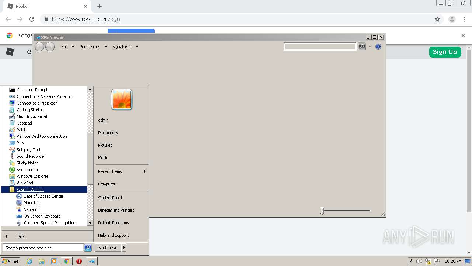Open the Chrome profile avatar
This screenshot has height=266, width=472.
pyautogui.click(x=452, y=19)
